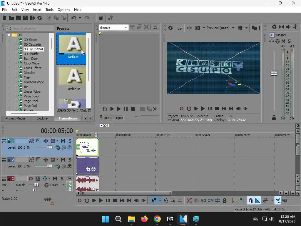Open the Tools menu
The height and width of the screenshot is (226, 301).
(49, 10)
